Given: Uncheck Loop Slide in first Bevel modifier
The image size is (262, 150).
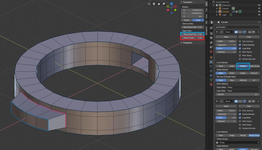Looking at the screenshot, I should pos(240,48).
